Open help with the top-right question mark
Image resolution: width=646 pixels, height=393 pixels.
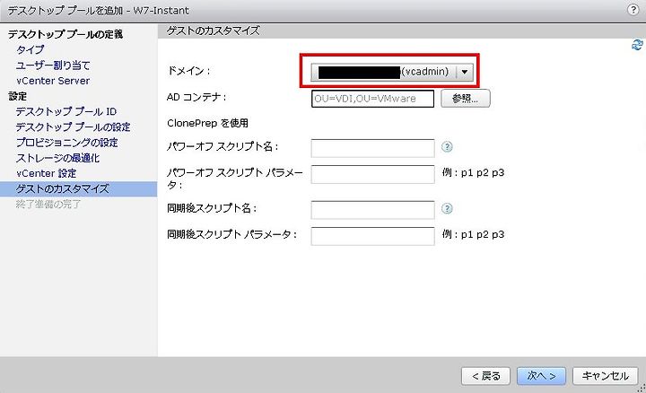pos(633,9)
